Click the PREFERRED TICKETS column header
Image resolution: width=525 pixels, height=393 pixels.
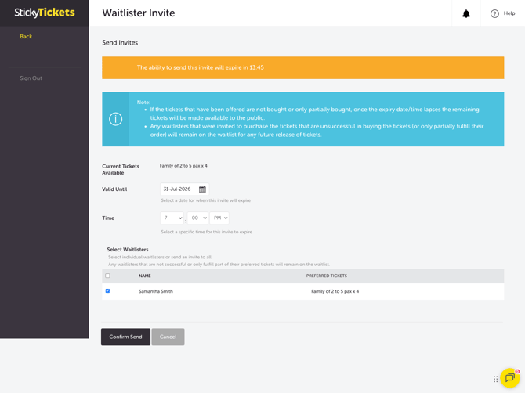pos(327,276)
